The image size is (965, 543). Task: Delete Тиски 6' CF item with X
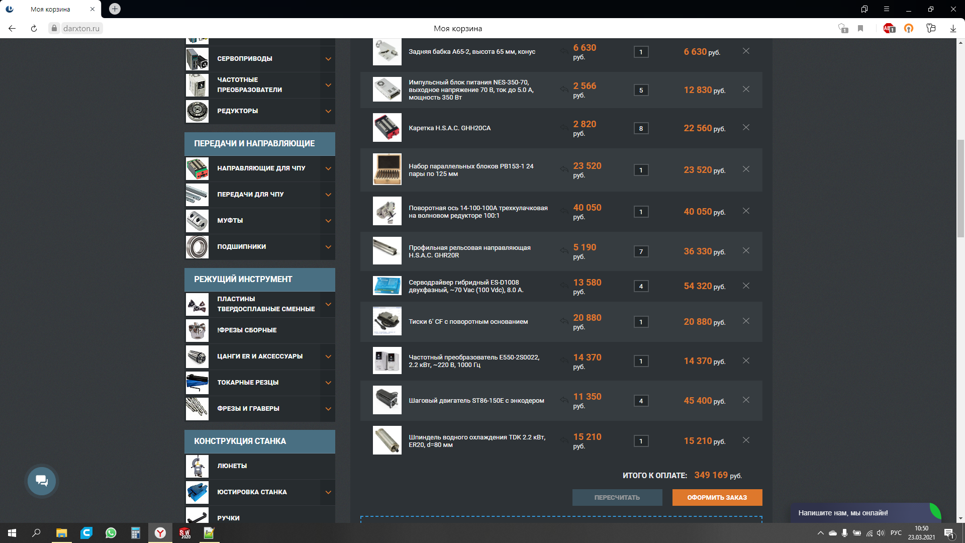pos(746,321)
